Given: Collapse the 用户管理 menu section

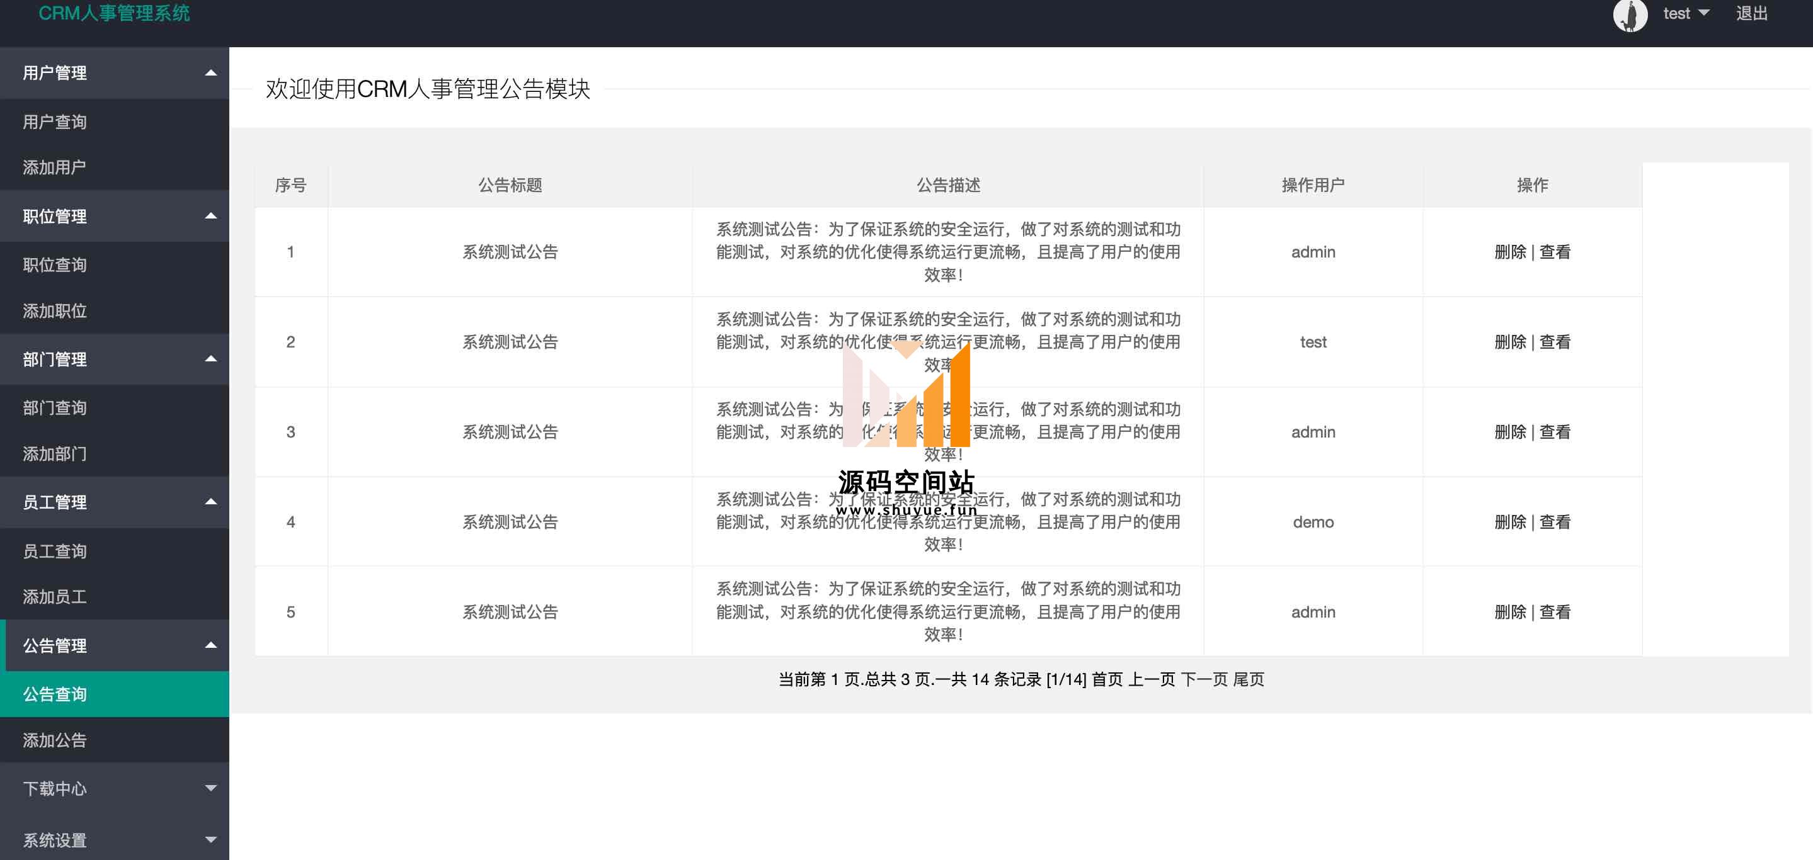Looking at the screenshot, I should [x=115, y=73].
